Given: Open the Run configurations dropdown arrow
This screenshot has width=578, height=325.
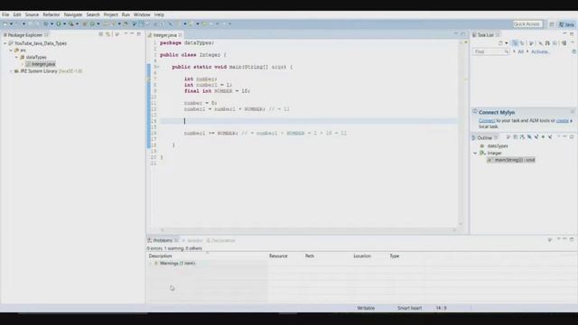Looking at the screenshot, I should click(64, 24).
